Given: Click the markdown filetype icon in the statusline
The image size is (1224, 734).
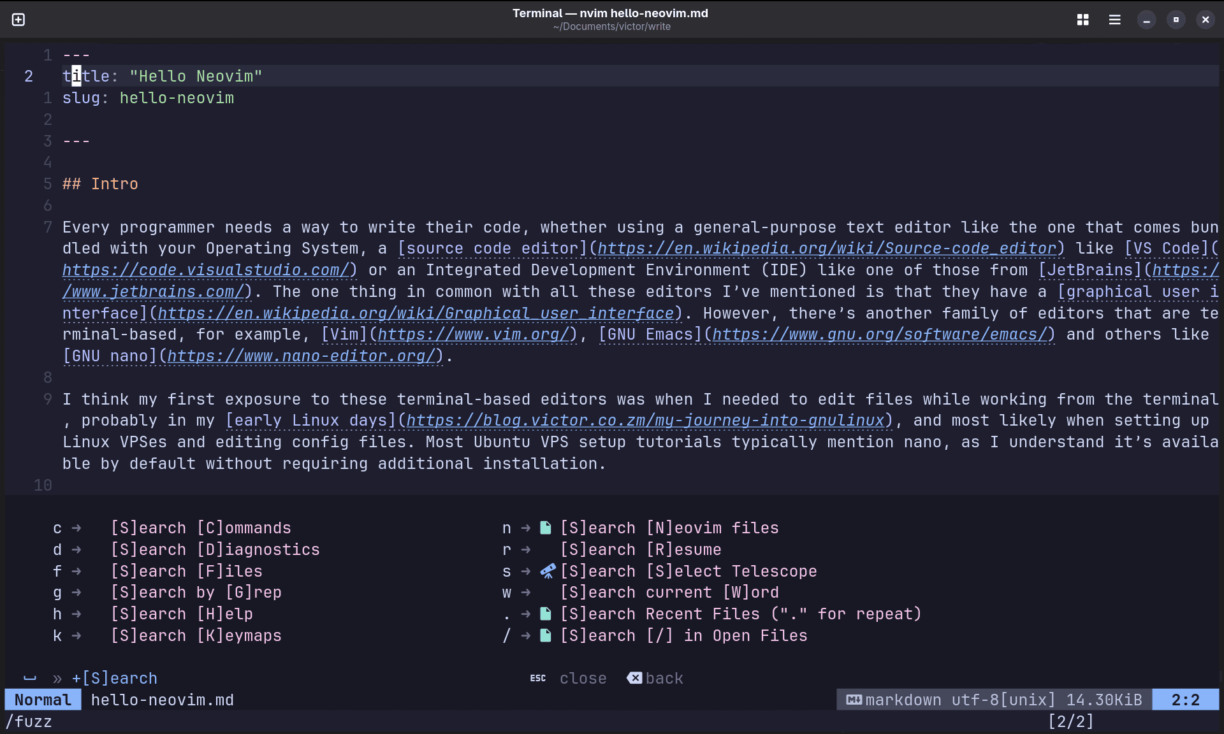Looking at the screenshot, I should [x=854, y=700].
